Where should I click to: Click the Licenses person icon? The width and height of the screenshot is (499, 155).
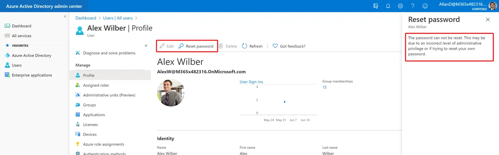(x=78, y=125)
